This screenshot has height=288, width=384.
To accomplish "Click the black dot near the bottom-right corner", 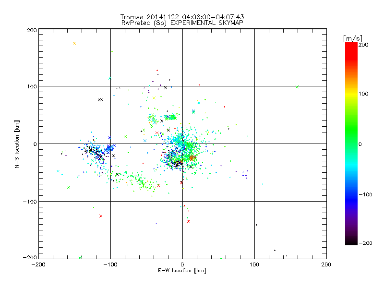I will click(x=275, y=250).
